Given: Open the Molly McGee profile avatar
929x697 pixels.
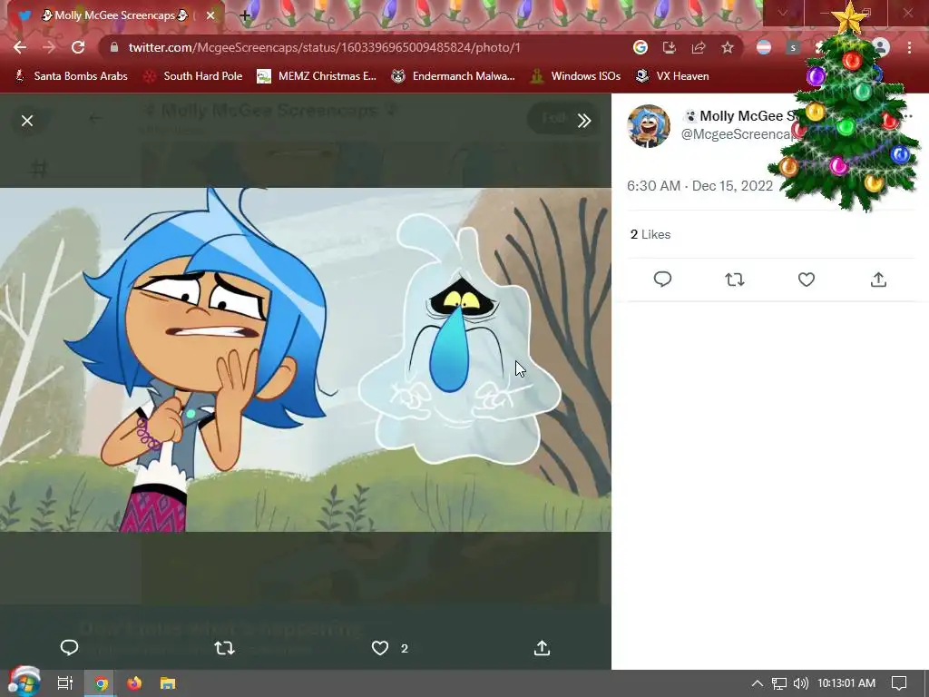Looking at the screenshot, I should coord(649,125).
